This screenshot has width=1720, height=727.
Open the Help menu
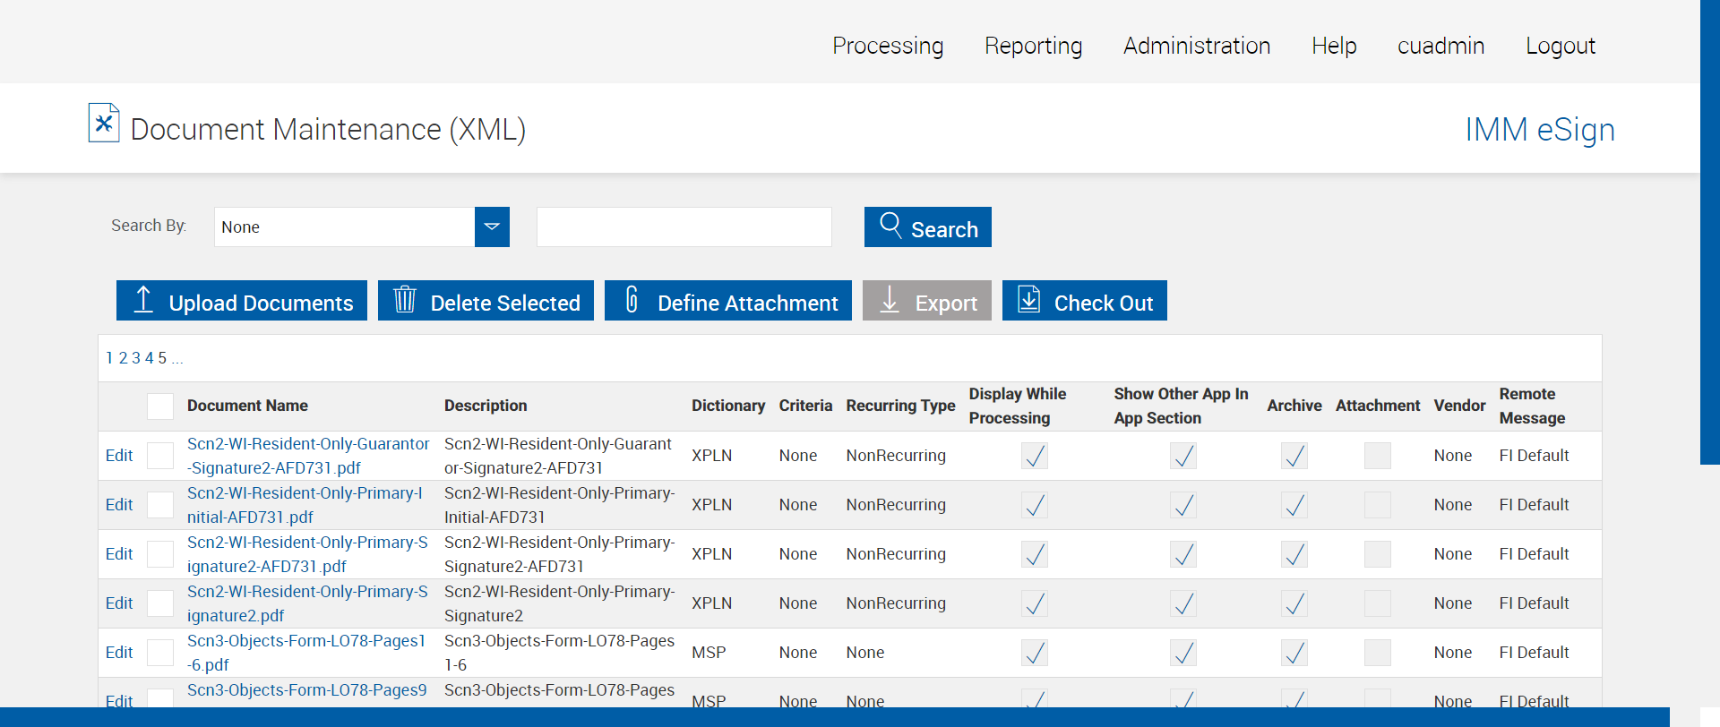coord(1334,46)
